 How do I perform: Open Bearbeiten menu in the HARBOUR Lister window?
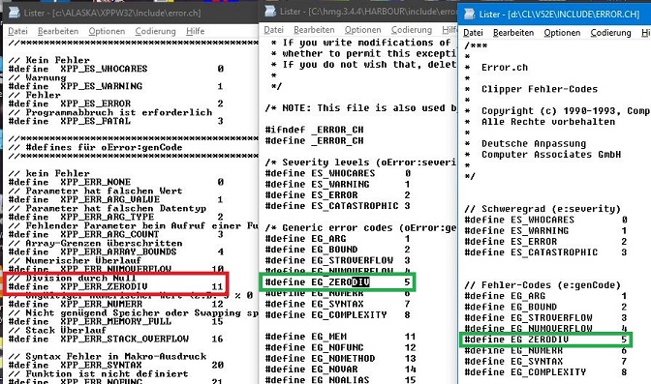click(x=314, y=30)
